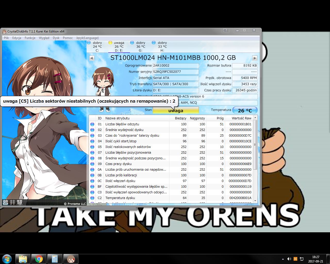Select 'Liczba błędów odczytu' row
Viewport: 330px width, 264px height.
[x=171, y=124]
